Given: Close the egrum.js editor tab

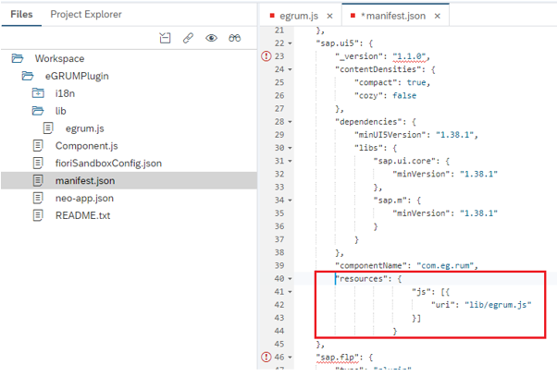Looking at the screenshot, I should [x=329, y=16].
